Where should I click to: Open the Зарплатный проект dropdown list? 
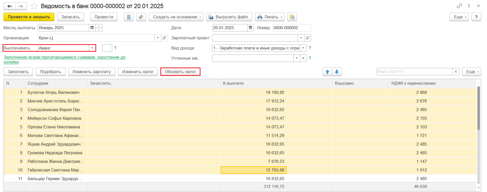pyautogui.click(x=301, y=38)
